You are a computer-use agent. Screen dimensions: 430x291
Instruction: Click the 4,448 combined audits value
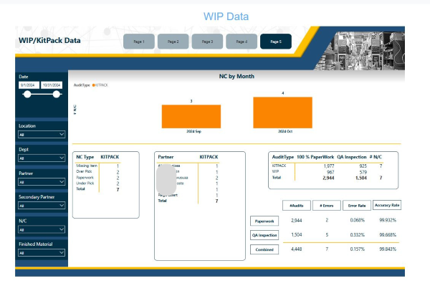point(297,249)
